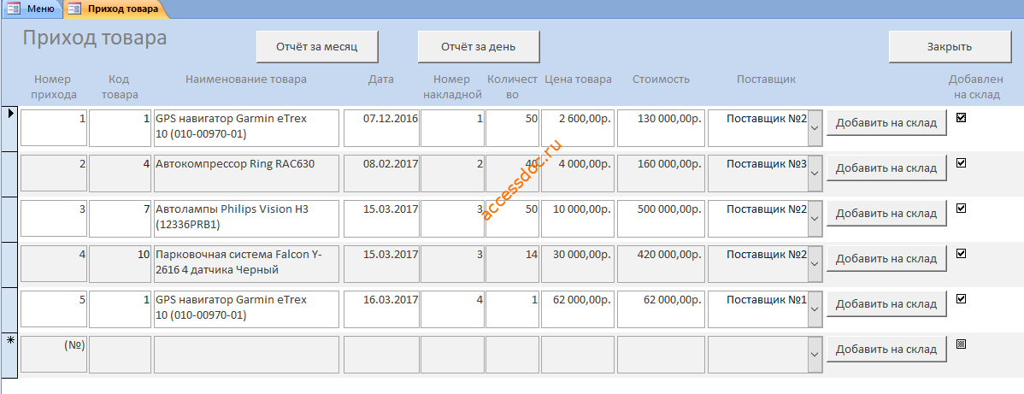Click the price field 30 000,00р.
Screen dimensions: 1024x394
click(x=577, y=264)
